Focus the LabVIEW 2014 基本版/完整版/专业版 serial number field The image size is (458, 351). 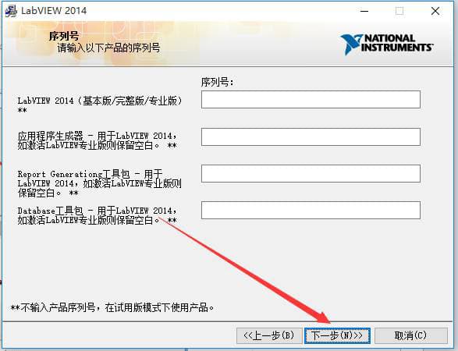311,99
